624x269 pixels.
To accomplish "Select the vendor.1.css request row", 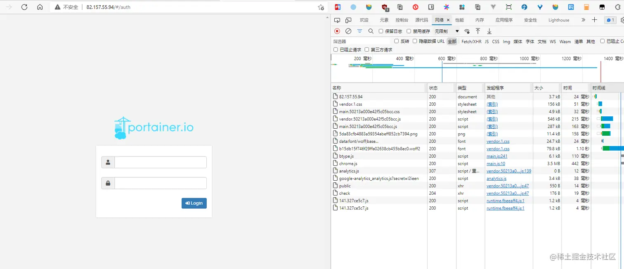I will (477, 104).
